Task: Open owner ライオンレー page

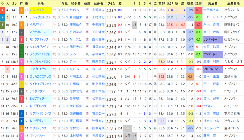Action: 210,106
